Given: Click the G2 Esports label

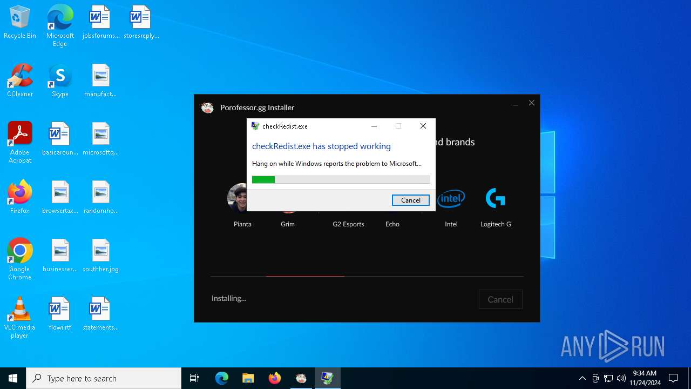Looking at the screenshot, I should pyautogui.click(x=348, y=224).
